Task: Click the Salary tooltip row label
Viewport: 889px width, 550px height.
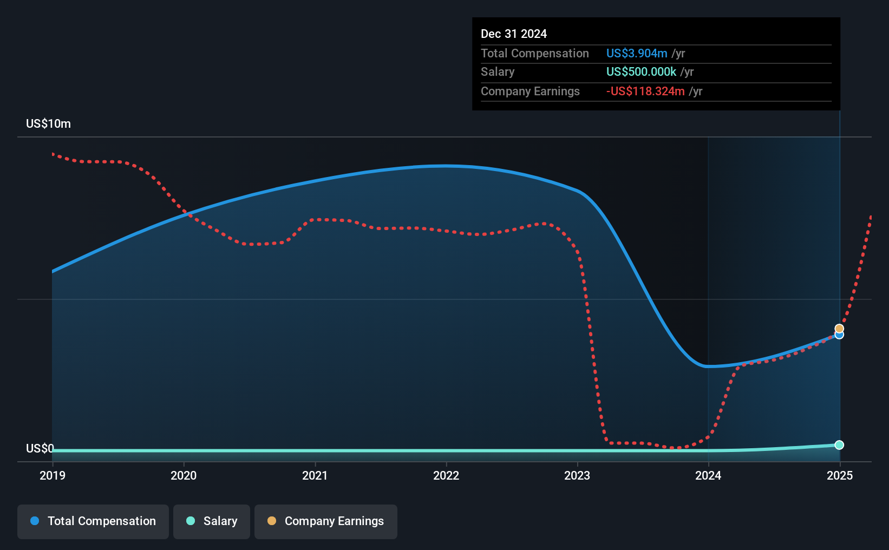Action: [498, 71]
